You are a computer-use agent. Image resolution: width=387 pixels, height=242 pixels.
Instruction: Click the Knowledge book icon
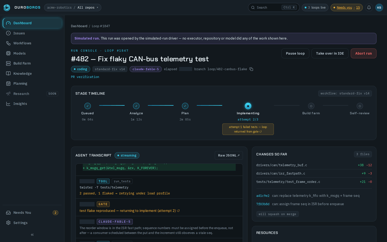pyautogui.click(x=8, y=73)
